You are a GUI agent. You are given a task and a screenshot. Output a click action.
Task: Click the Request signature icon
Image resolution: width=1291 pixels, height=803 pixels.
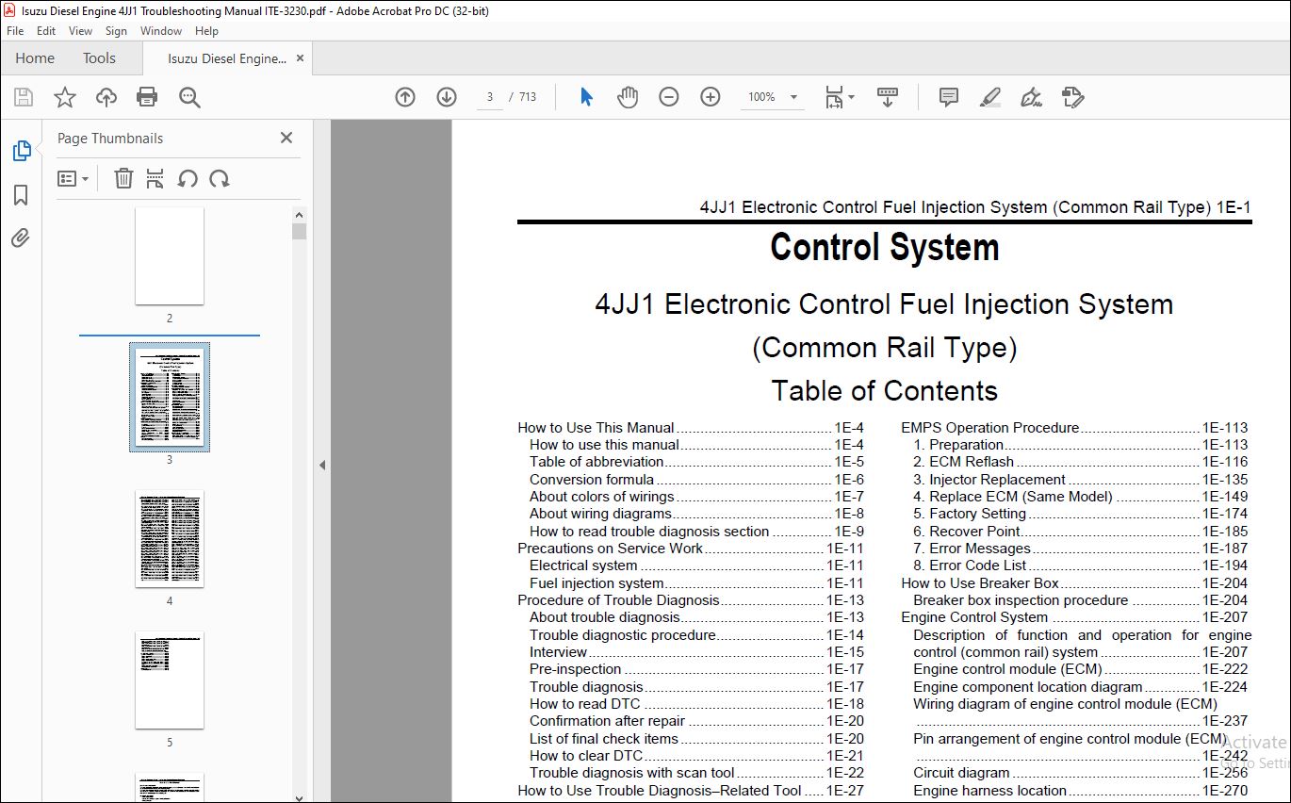[1072, 97]
